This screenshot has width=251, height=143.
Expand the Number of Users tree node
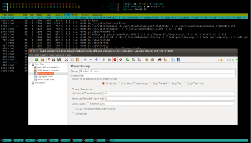tap(32, 73)
